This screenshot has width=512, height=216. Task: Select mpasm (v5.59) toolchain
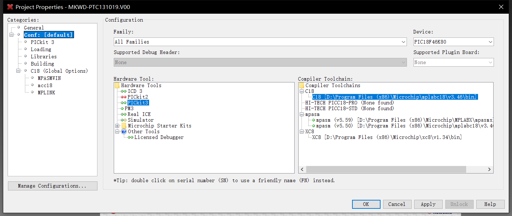pos(404,120)
